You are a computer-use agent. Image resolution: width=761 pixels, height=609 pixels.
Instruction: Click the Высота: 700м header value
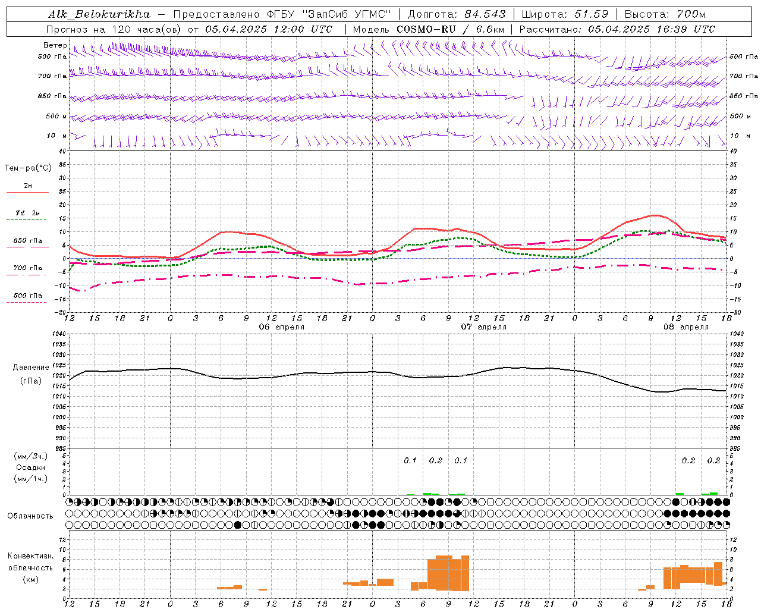665,14
